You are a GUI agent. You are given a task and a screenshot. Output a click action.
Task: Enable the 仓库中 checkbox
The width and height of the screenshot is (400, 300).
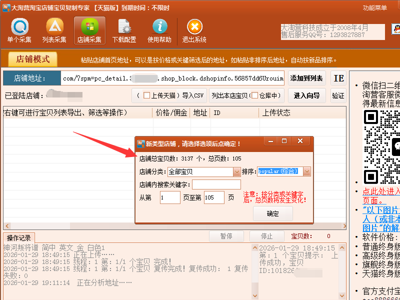pos(254,95)
